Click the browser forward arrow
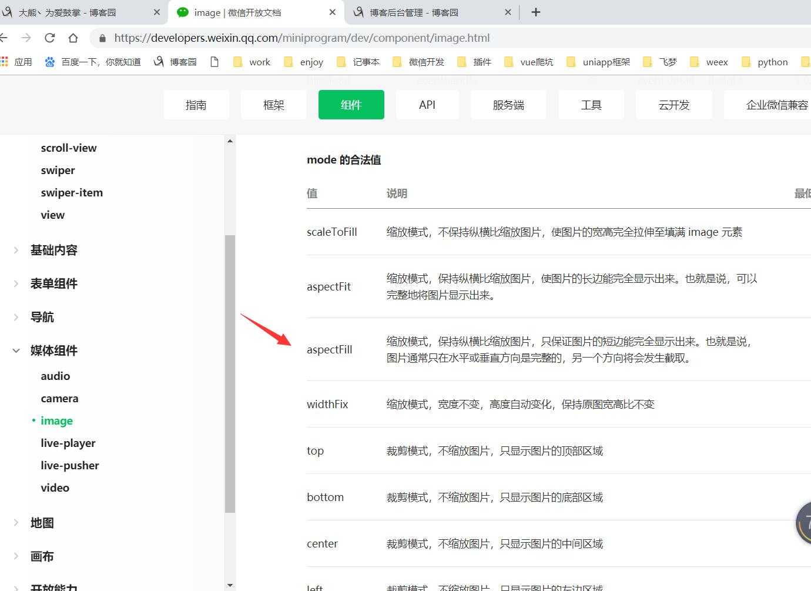 point(26,38)
